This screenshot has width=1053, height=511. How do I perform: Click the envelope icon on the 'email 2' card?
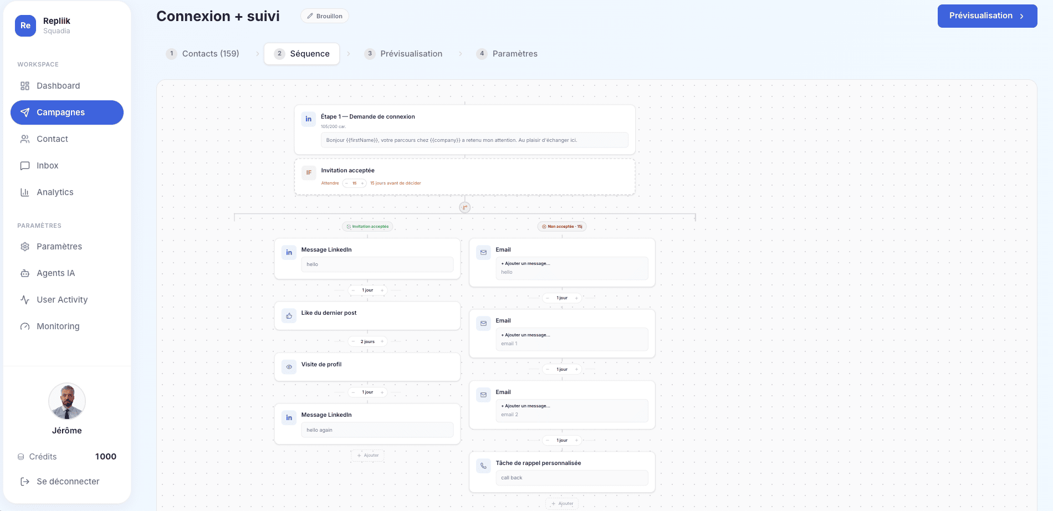pos(484,395)
